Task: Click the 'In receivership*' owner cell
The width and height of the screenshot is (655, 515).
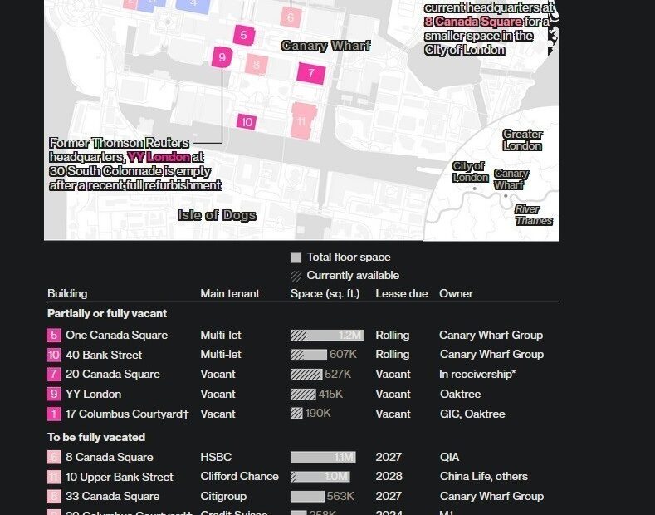Action: click(477, 374)
